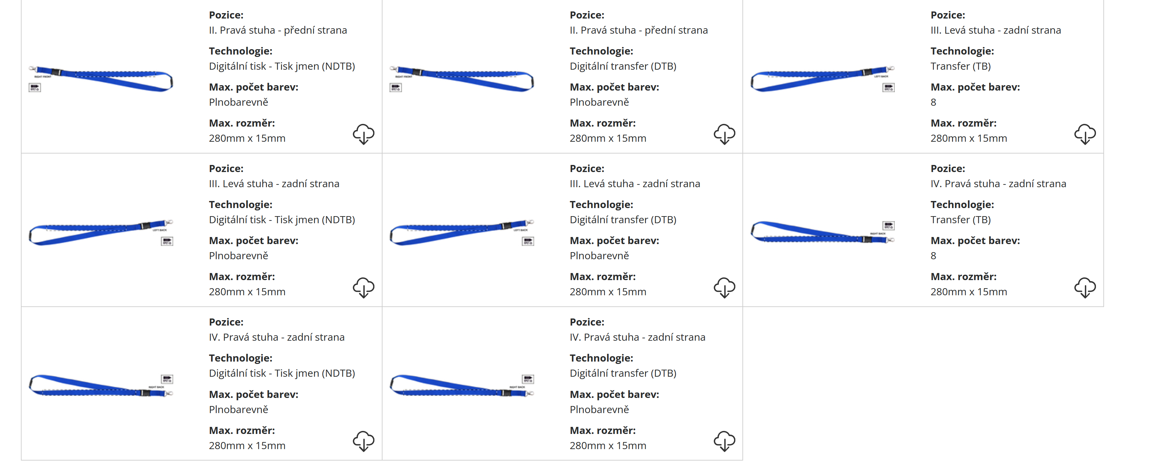Download template for IV. Pravá zadní NDTB
1162x473 pixels.
coord(363,441)
